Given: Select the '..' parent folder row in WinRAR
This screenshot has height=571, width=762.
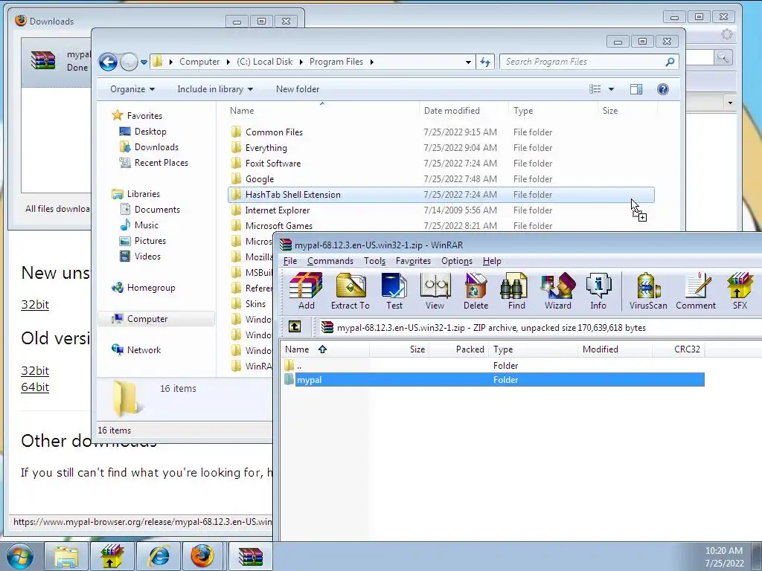Looking at the screenshot, I should coord(493,365).
